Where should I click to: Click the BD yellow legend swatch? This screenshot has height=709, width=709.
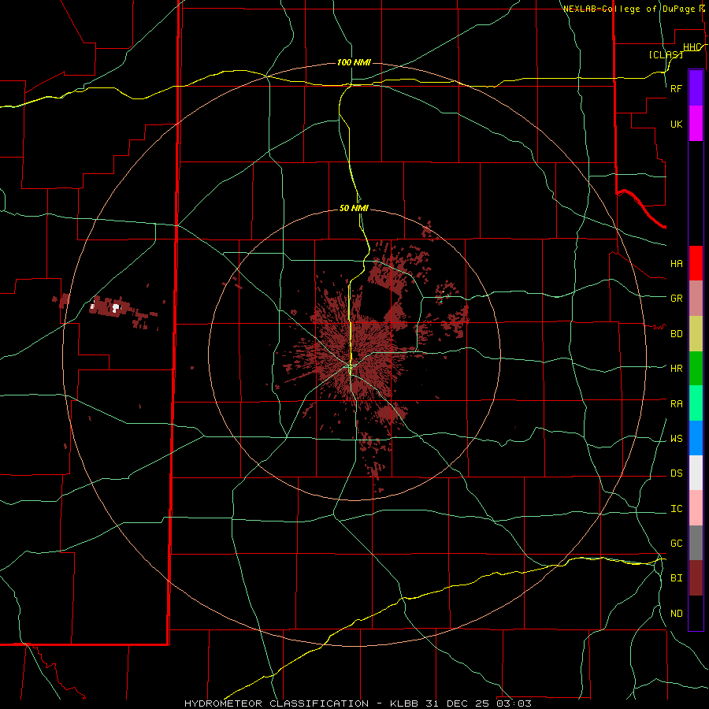tap(696, 334)
